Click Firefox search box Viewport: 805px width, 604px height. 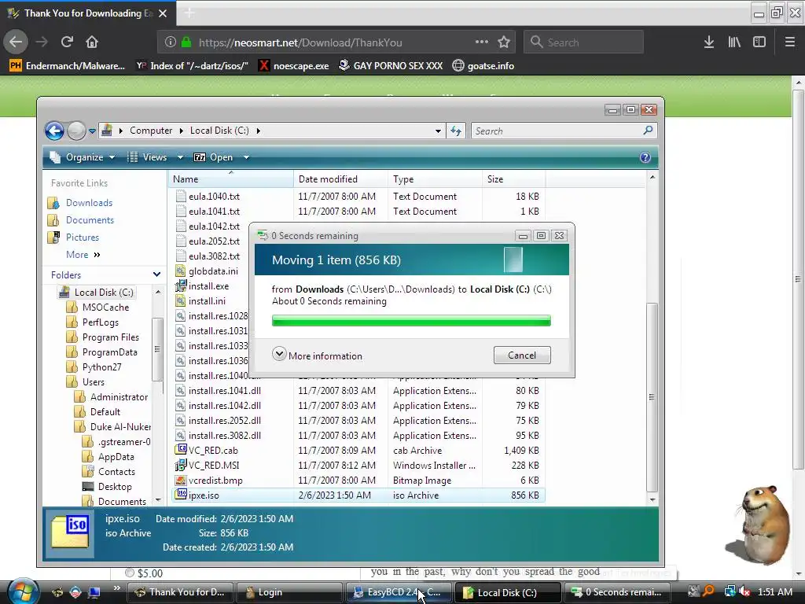pyautogui.click(x=584, y=42)
